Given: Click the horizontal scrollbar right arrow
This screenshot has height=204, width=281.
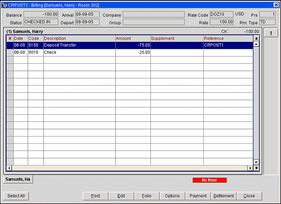Looking at the screenshot, I should click(x=251, y=168).
